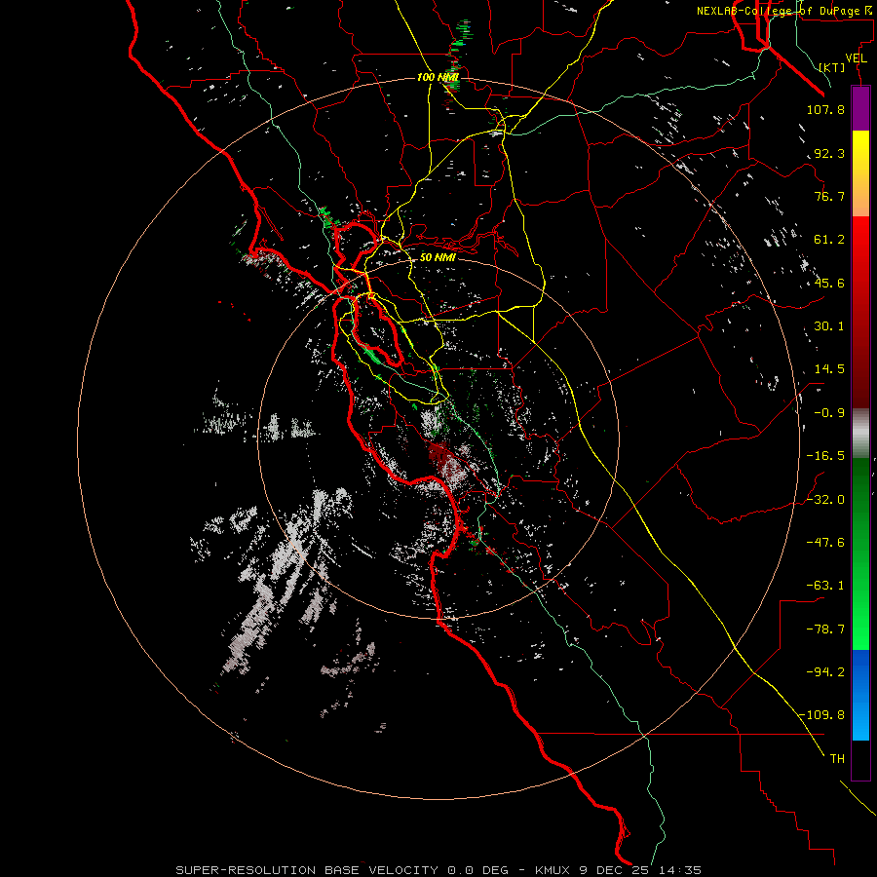Click the [KT] units label
This screenshot has height=877, width=877.
832,67
